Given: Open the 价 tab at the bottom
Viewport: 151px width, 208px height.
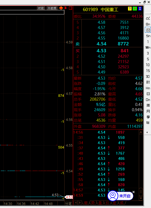Looking at the screenshot, I should click(x=107, y=203).
